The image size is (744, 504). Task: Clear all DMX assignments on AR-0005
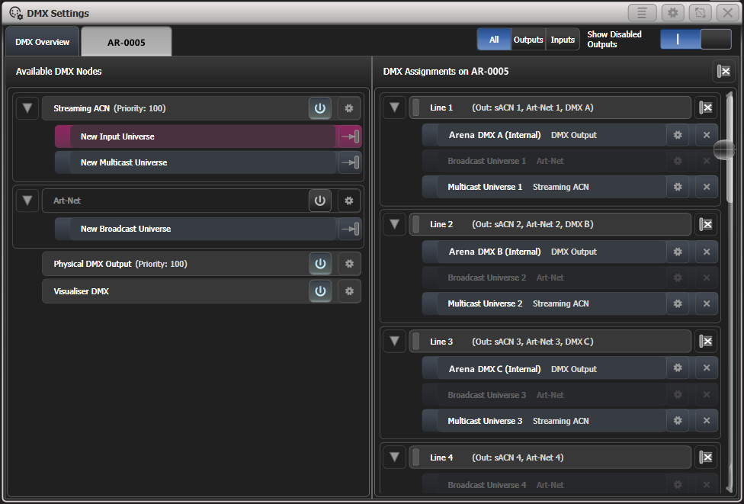(x=723, y=71)
